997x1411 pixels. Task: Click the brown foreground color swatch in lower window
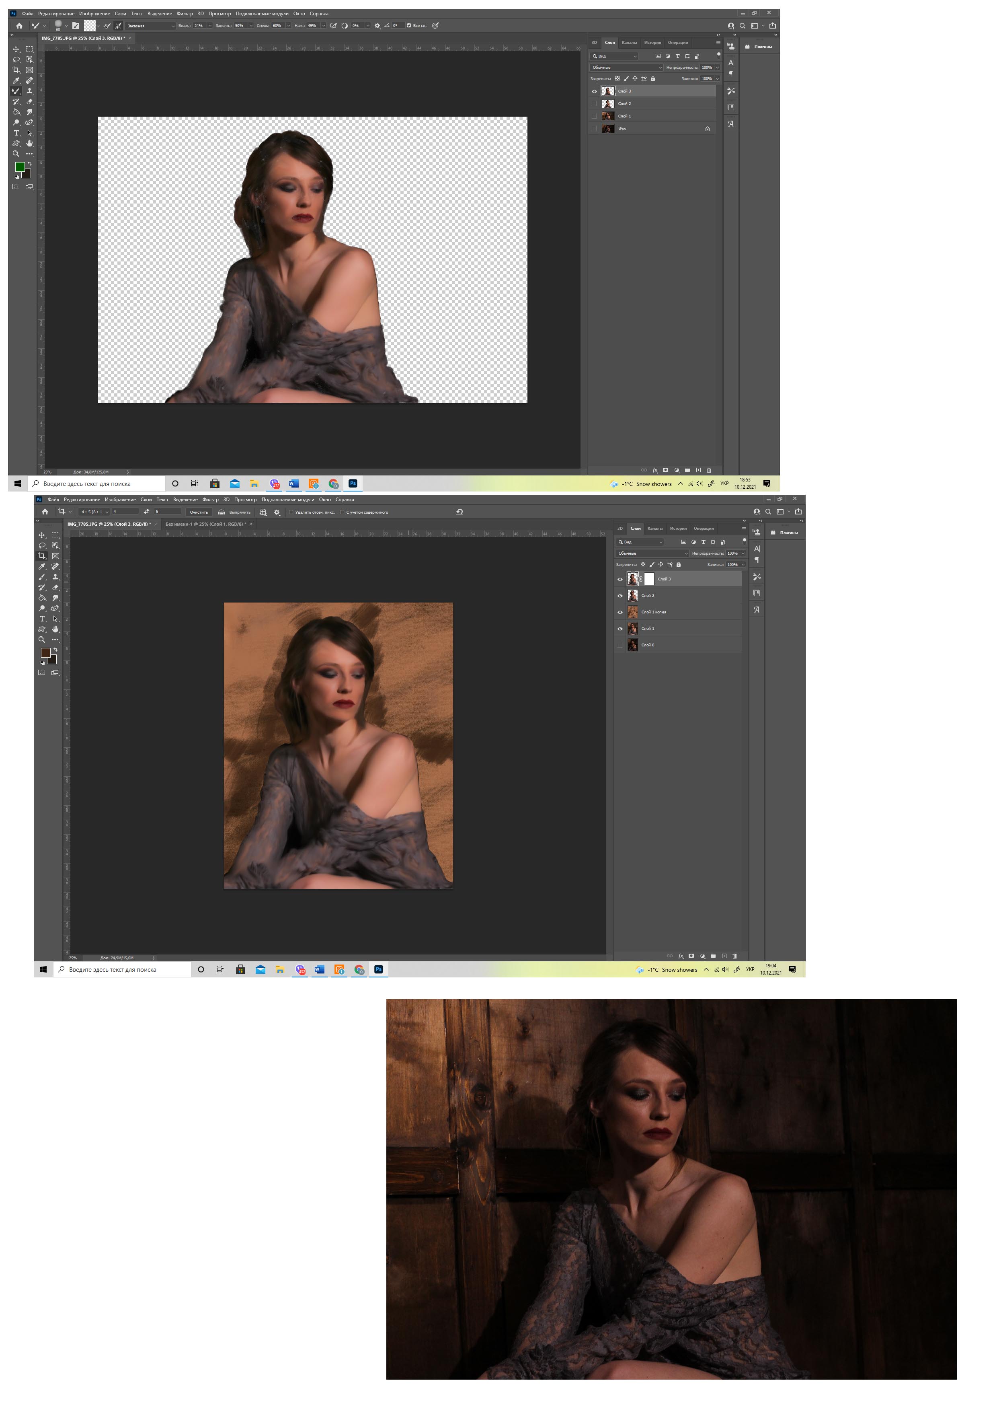click(x=45, y=653)
